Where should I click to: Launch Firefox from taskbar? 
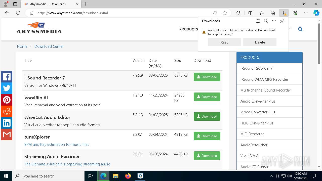128,176
